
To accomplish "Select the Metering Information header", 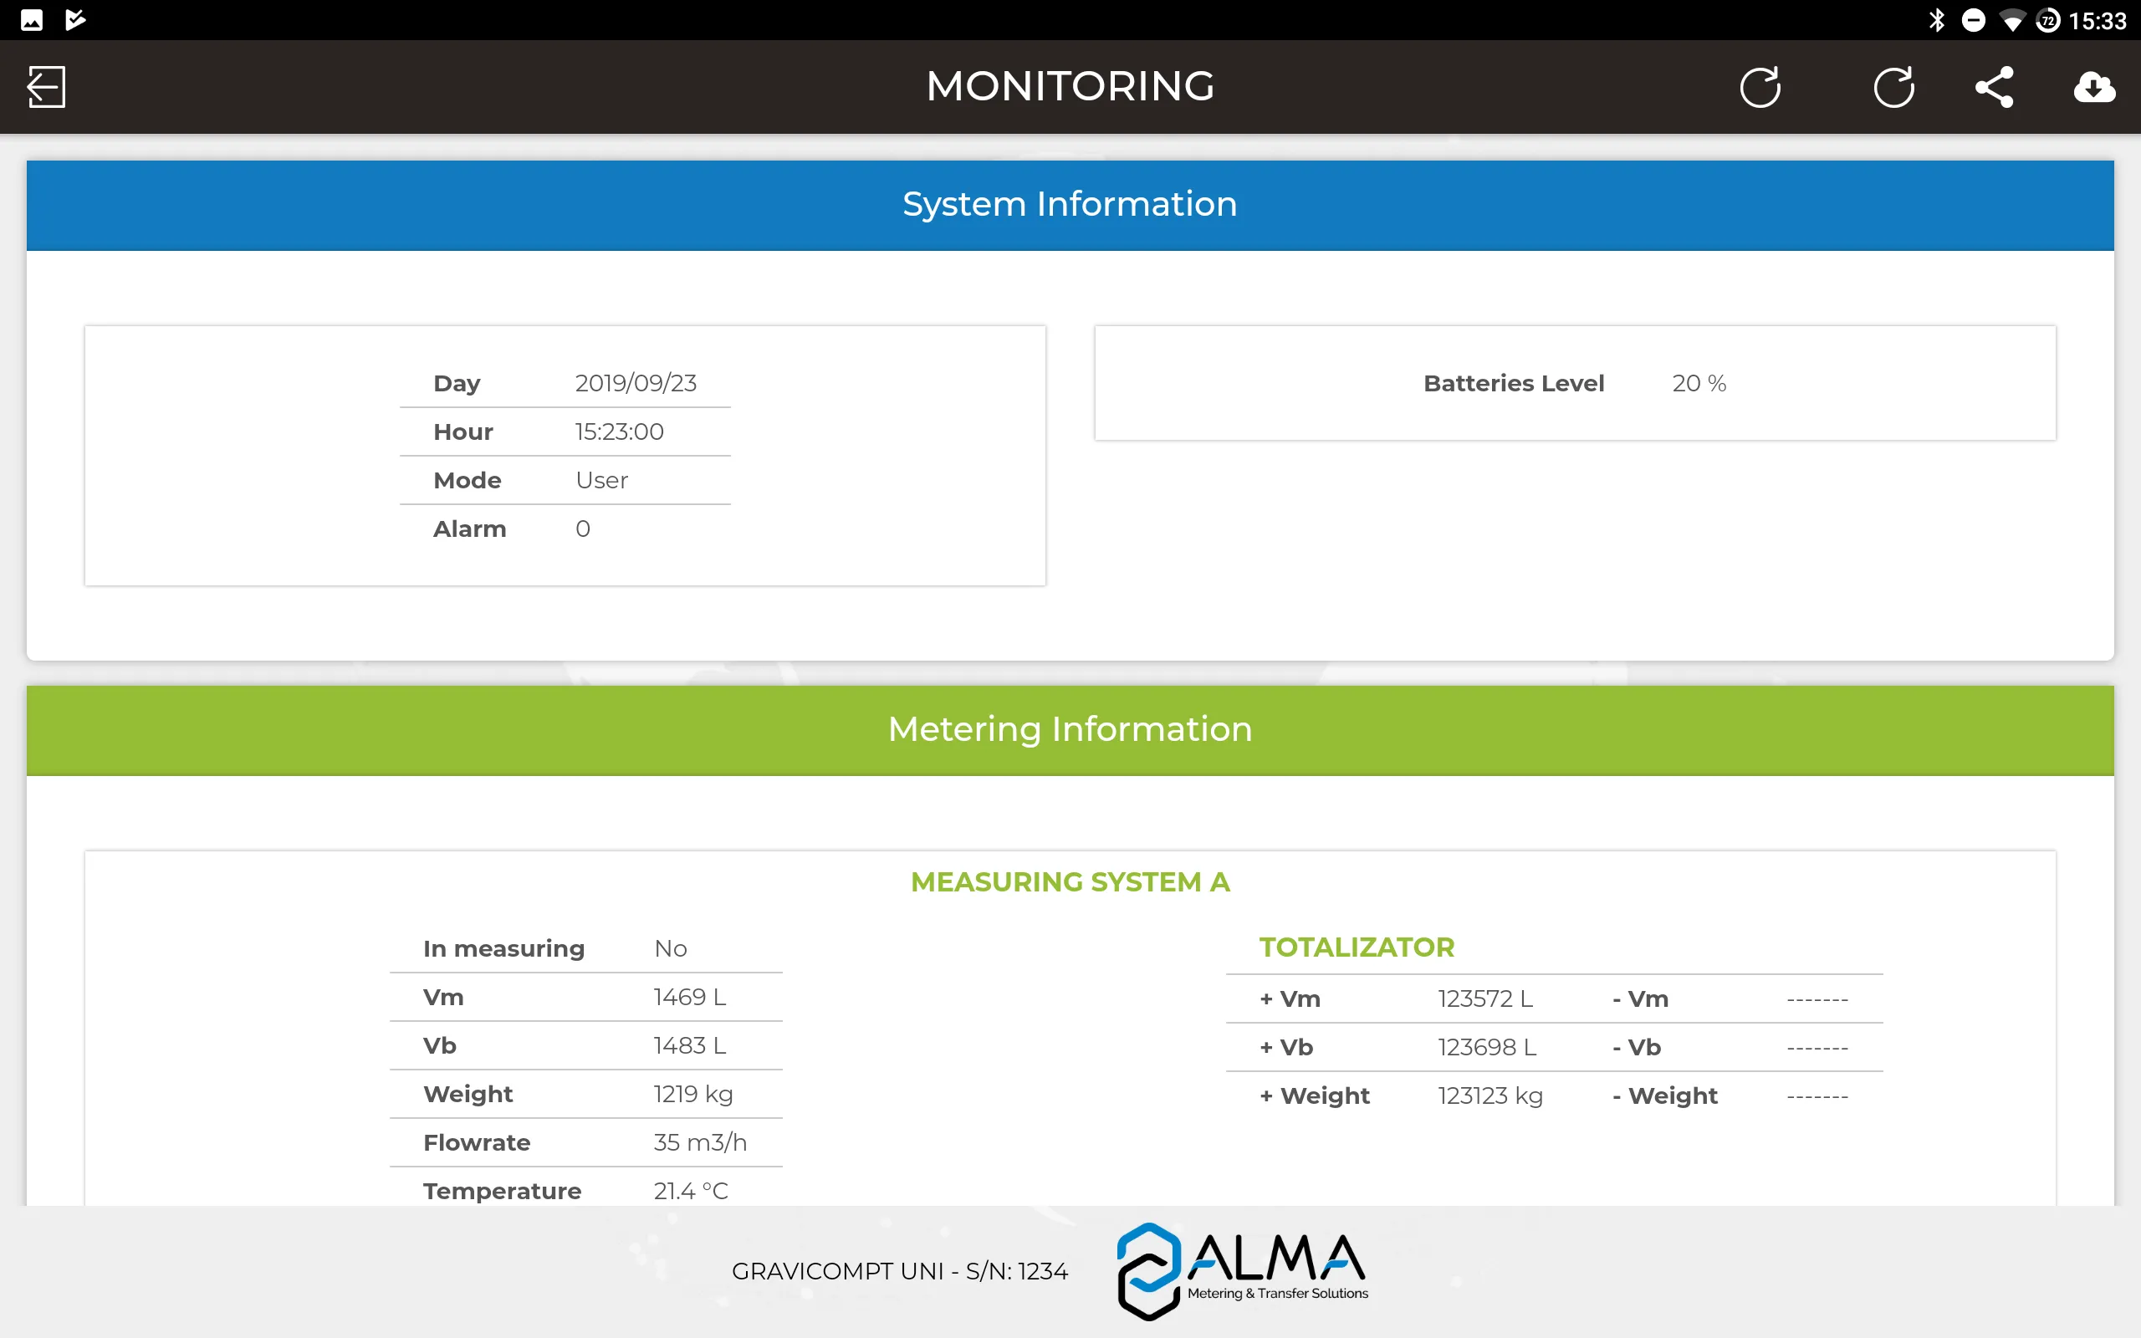I will [x=1070, y=730].
